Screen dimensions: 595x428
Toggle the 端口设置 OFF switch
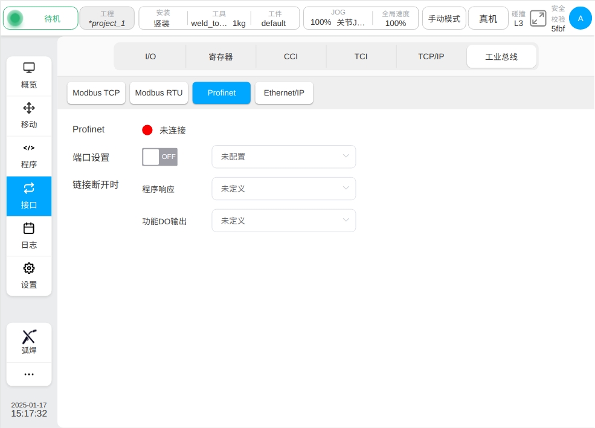(x=159, y=157)
